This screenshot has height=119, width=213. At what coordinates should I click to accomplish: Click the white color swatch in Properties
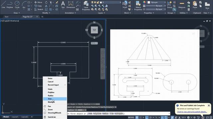[149, 2]
